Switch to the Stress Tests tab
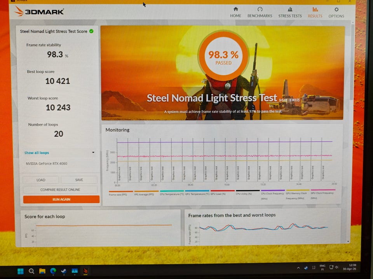 (x=290, y=12)
